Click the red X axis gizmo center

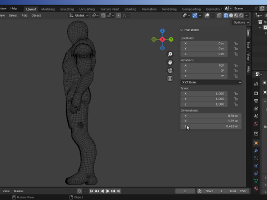162,39
